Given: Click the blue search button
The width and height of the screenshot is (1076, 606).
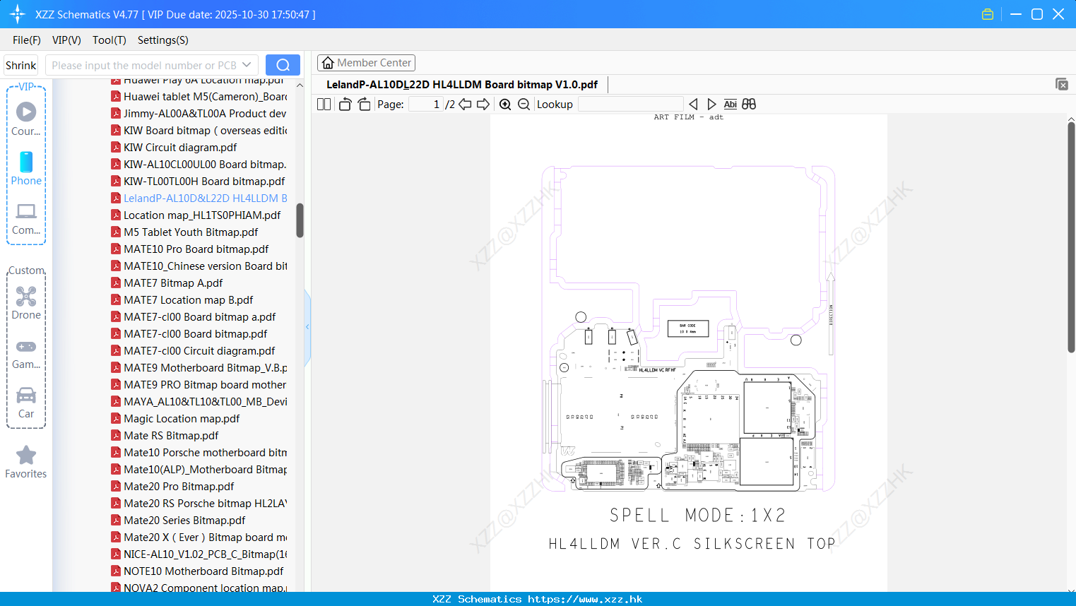Looking at the screenshot, I should click(x=283, y=65).
